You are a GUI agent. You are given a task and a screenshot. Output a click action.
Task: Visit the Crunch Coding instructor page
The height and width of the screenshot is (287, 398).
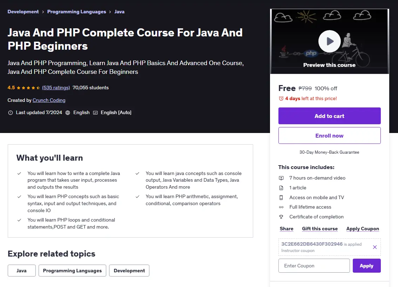click(x=49, y=100)
